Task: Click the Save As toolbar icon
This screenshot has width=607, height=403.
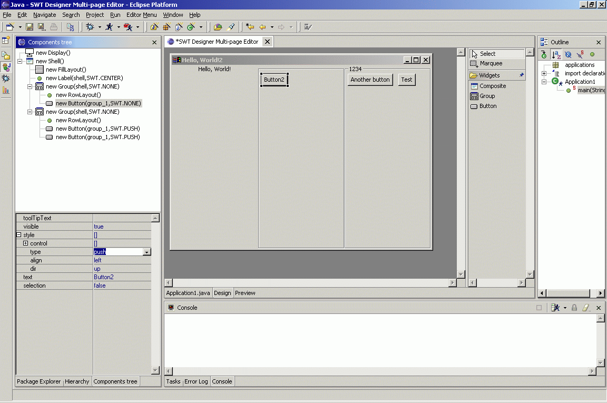Action: (42, 27)
